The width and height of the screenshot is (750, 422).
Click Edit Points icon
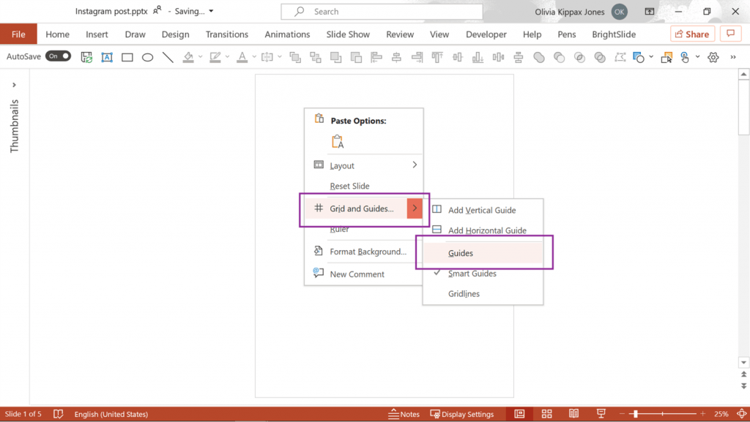coord(620,57)
